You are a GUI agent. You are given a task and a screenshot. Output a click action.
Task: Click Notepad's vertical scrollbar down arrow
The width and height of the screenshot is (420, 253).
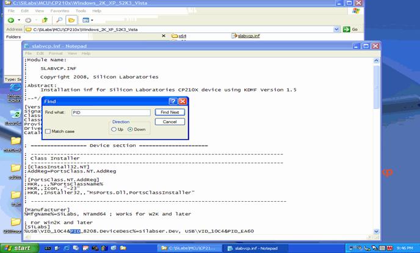pyautogui.click(x=376, y=231)
